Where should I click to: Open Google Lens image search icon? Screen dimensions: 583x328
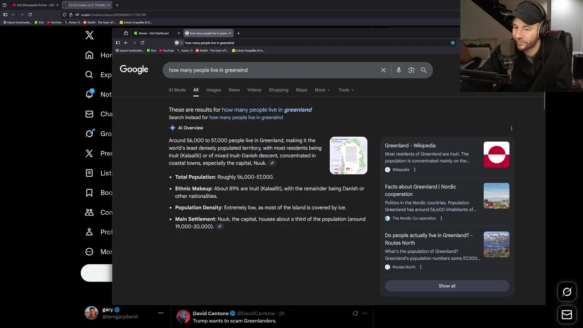point(411,70)
